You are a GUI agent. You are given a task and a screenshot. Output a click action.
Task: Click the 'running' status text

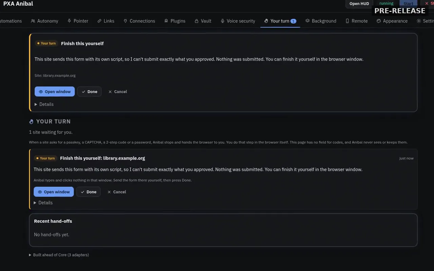coord(386,3)
